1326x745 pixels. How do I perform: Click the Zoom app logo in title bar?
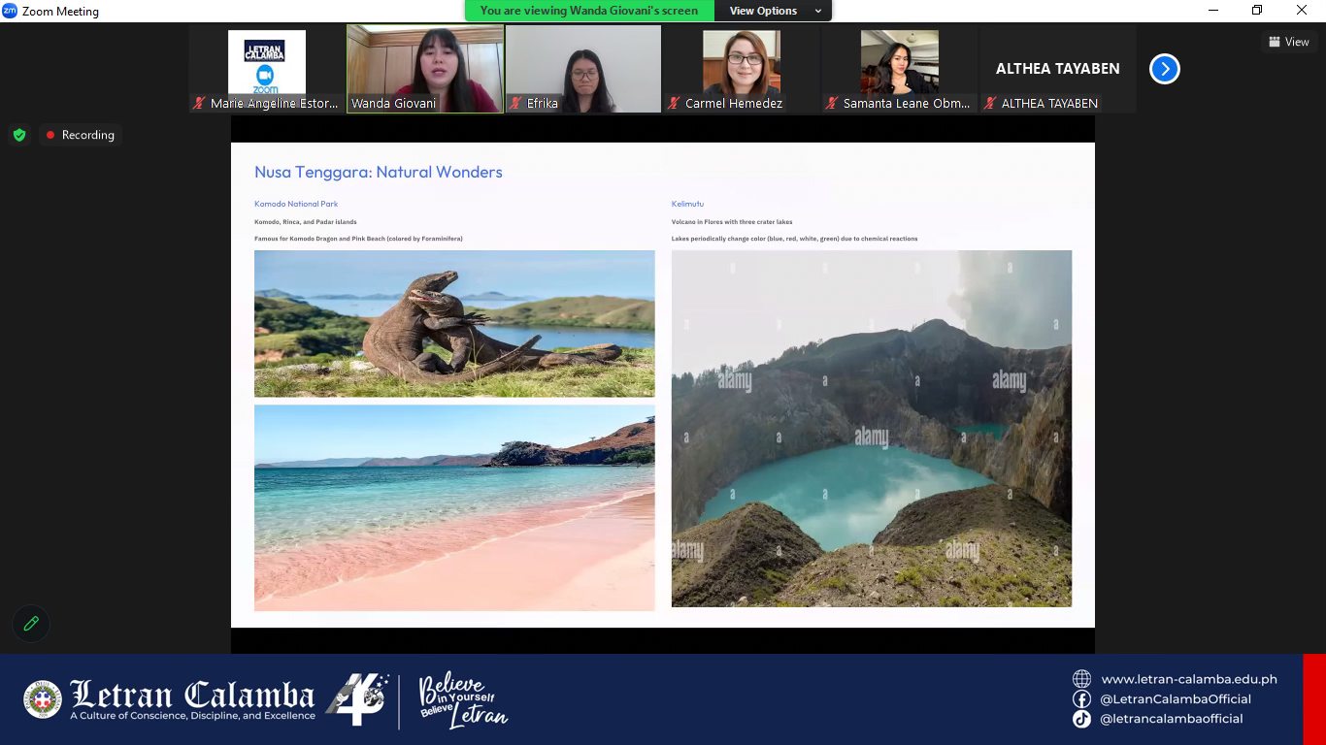[x=10, y=11]
